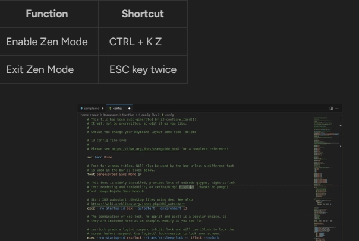Screen dimensions: 359x241
Task: Click the "set $mod Mod4" code line
Action: [99, 157]
